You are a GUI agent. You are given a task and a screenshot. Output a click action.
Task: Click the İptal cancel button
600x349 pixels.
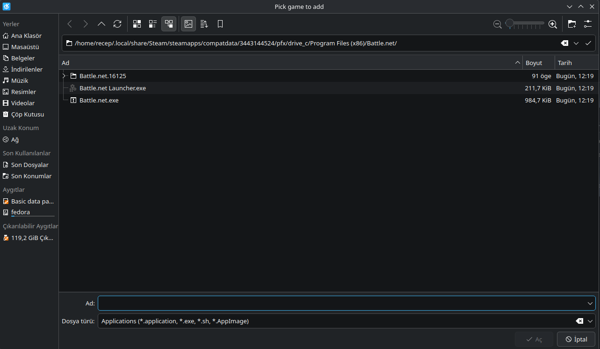pos(576,339)
